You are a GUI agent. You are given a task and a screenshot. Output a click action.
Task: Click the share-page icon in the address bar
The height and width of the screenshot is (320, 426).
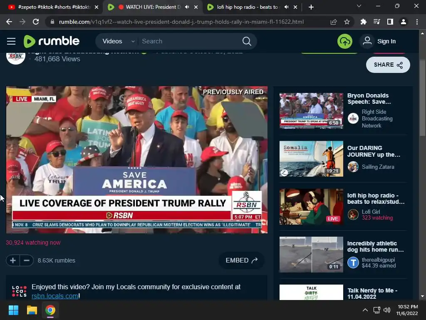[334, 22]
